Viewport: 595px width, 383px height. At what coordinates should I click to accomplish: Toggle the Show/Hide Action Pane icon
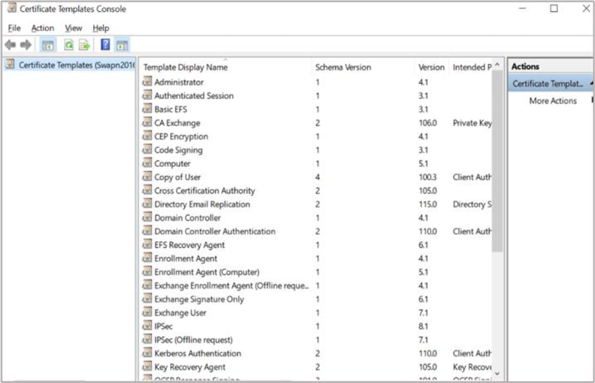click(x=122, y=45)
